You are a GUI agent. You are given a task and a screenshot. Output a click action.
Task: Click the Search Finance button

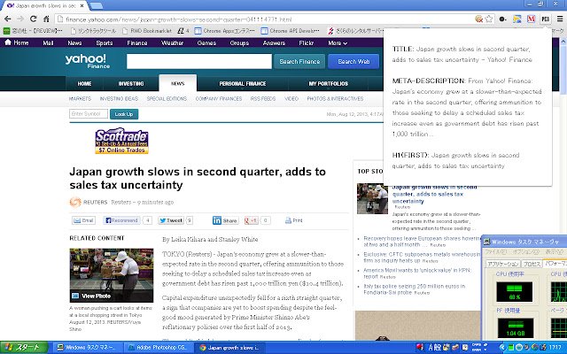(x=299, y=61)
